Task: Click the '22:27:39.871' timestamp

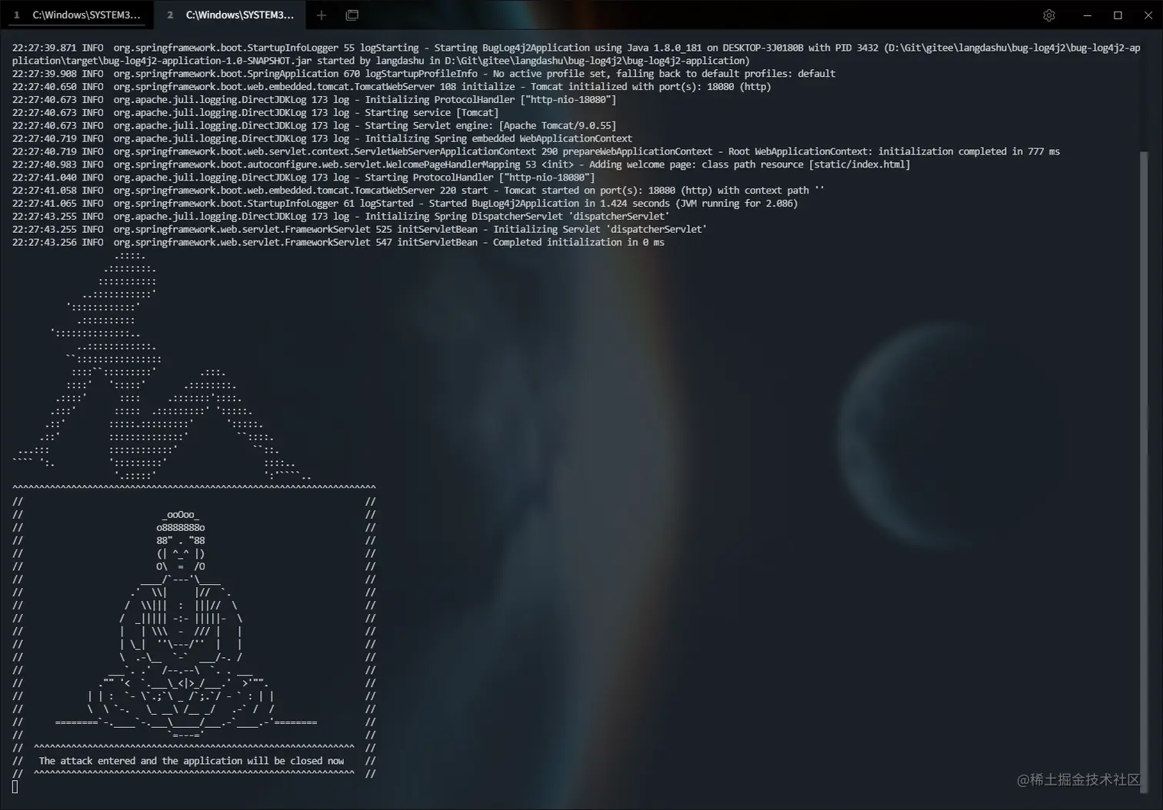Action: (45, 48)
